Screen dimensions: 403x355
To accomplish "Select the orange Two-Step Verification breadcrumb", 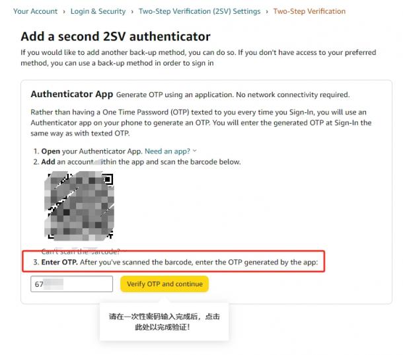I will pyautogui.click(x=309, y=11).
